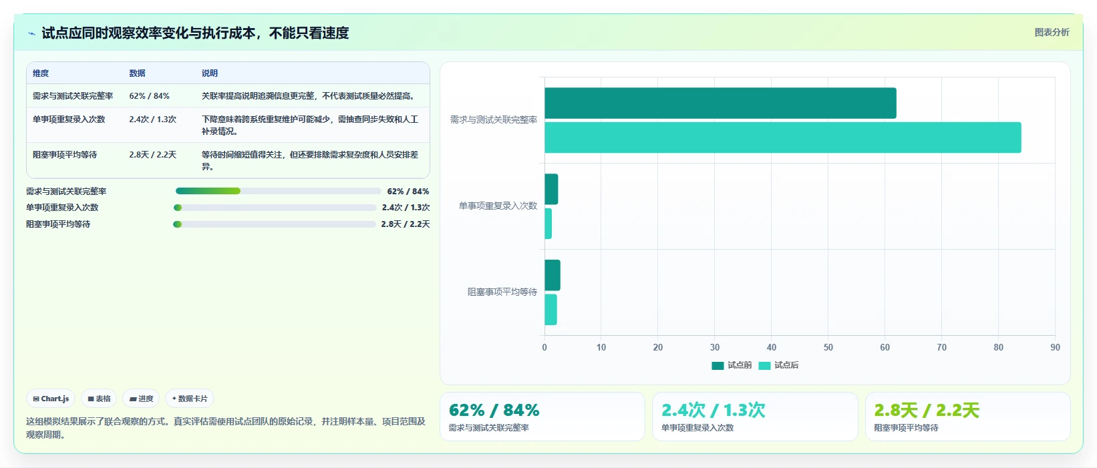Click the footnote starting 这组模拟结果
1097x468 pixels.
pos(226,428)
